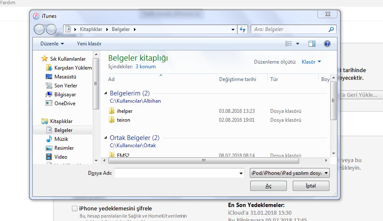Click the 3 konum link

tap(146, 67)
